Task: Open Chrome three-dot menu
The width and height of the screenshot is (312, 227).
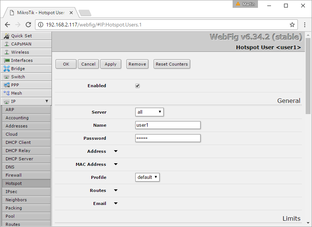Action: click(x=305, y=25)
